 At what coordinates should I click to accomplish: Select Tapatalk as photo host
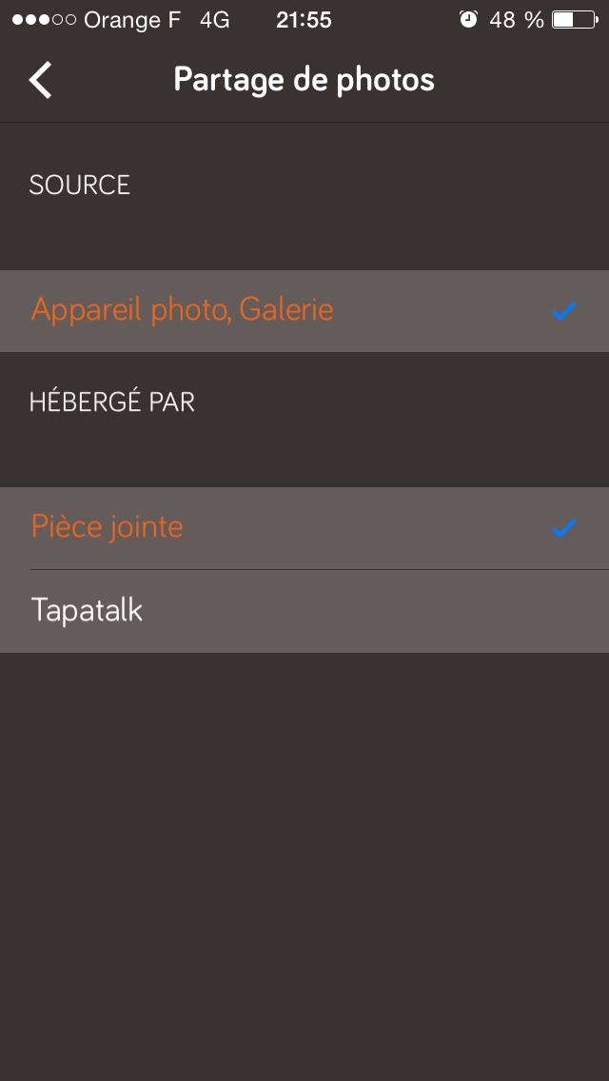coord(88,610)
